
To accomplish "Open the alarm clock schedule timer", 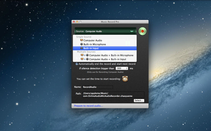I will point(125,79).
